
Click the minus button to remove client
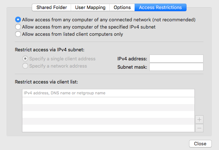click(x=199, y=128)
